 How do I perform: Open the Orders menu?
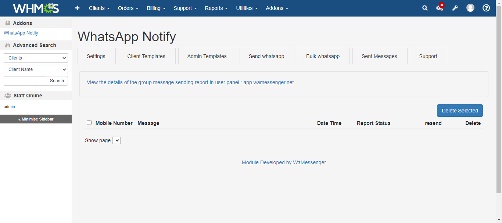point(128,8)
